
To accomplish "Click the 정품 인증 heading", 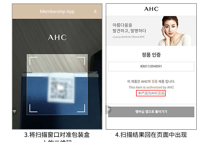I will point(151,55).
